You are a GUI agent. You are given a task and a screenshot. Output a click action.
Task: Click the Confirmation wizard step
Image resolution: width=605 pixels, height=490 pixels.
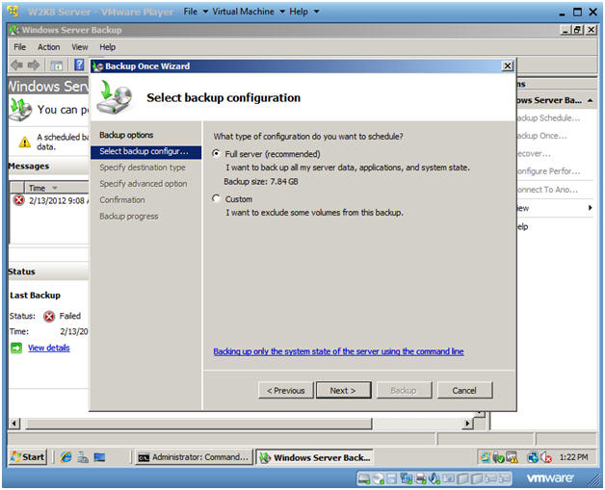122,200
